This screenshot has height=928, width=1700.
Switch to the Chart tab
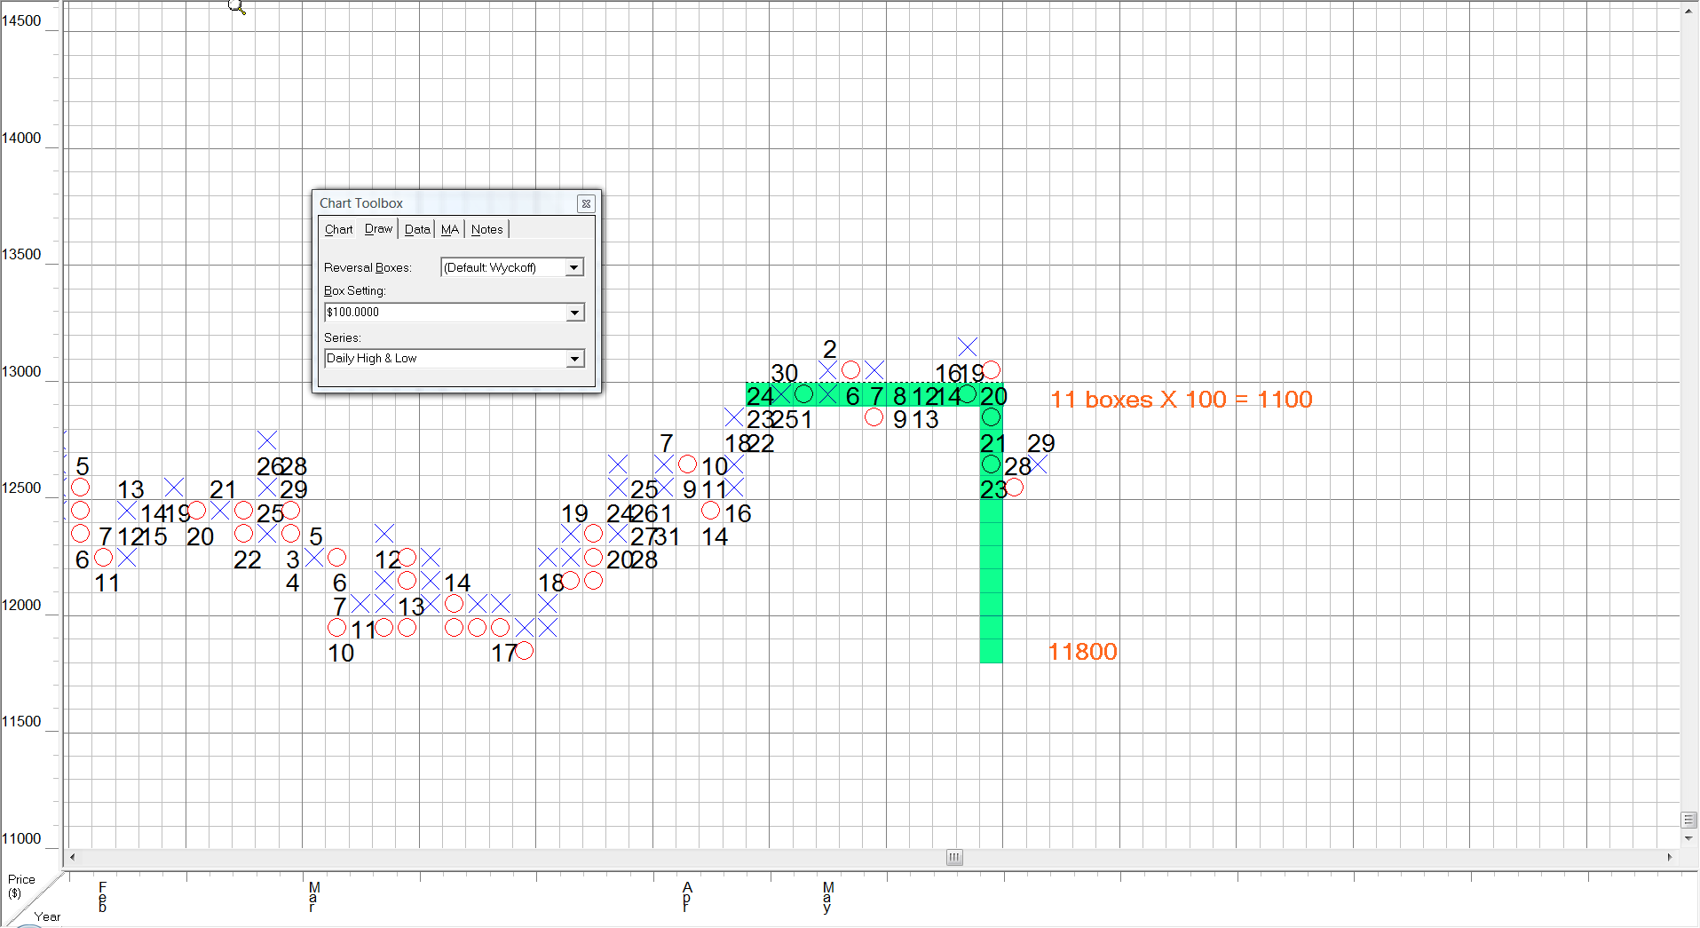point(338,229)
